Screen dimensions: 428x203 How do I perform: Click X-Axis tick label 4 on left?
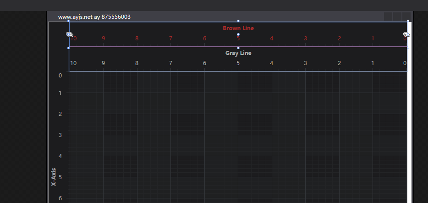point(60,156)
